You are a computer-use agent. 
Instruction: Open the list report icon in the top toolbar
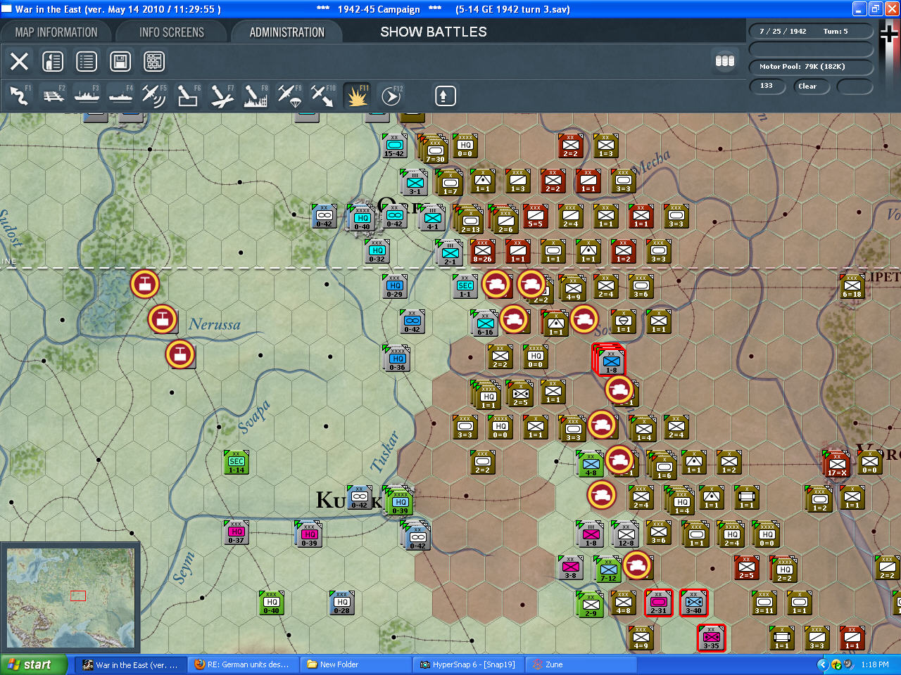[87, 61]
